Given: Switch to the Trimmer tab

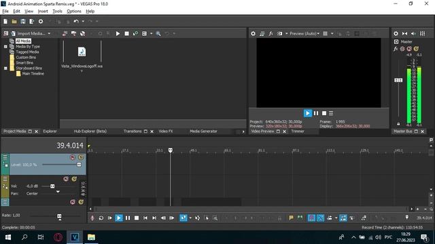Looking at the screenshot, I should pos(298,131).
